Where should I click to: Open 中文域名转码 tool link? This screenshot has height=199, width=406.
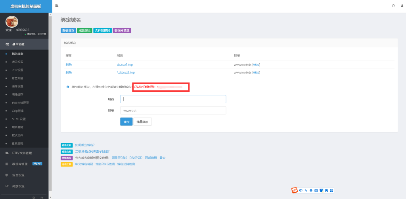[84, 164]
